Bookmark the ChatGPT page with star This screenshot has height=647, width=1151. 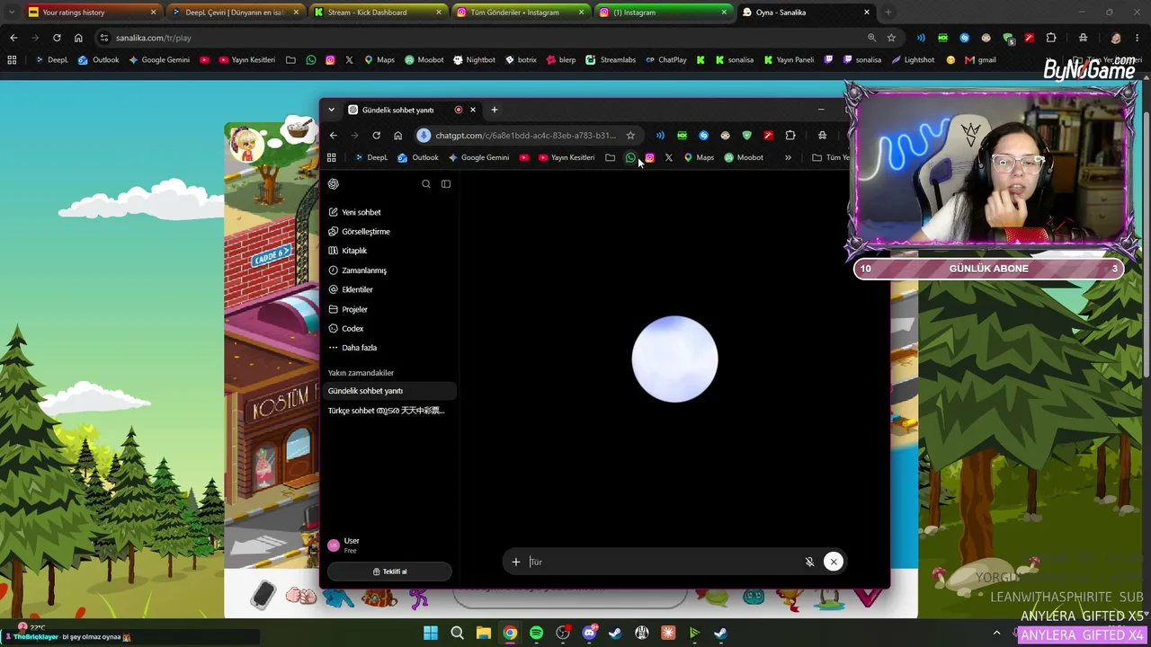click(630, 136)
